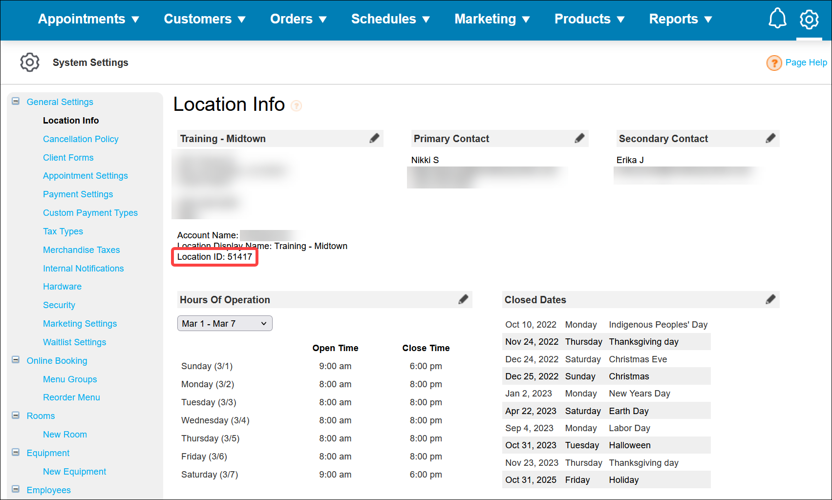This screenshot has width=832, height=500.
Task: Open Internal Notifications settings
Action: point(83,269)
